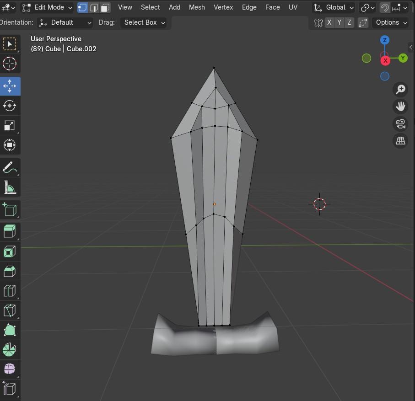Open the UV menu
415x401 pixels.
tap(293, 7)
